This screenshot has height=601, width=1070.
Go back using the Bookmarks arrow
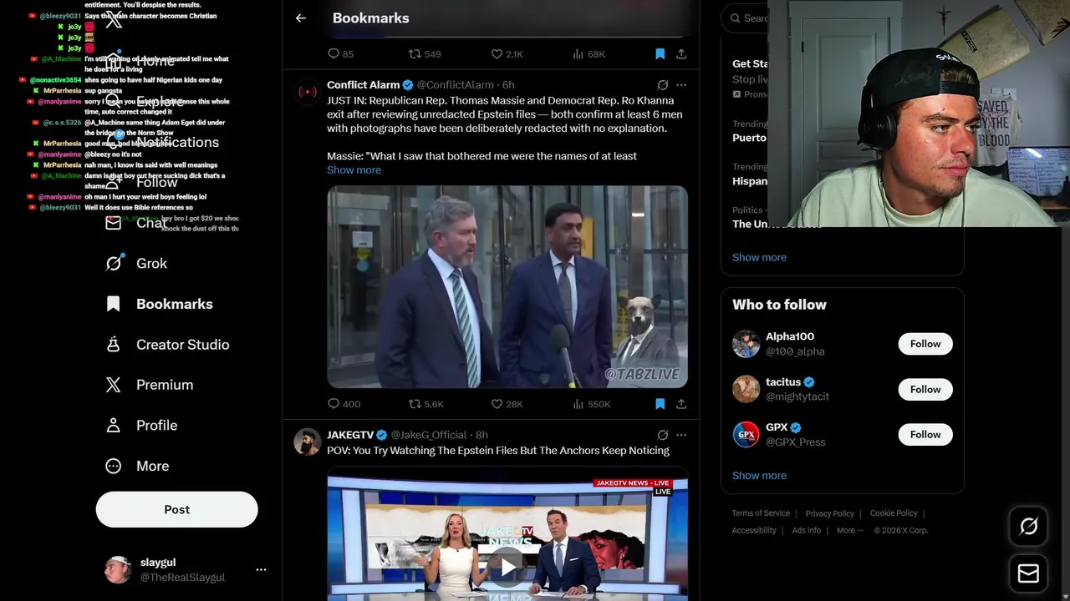click(301, 18)
